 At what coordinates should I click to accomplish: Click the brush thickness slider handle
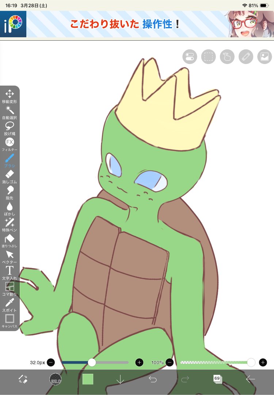[x=92, y=362]
